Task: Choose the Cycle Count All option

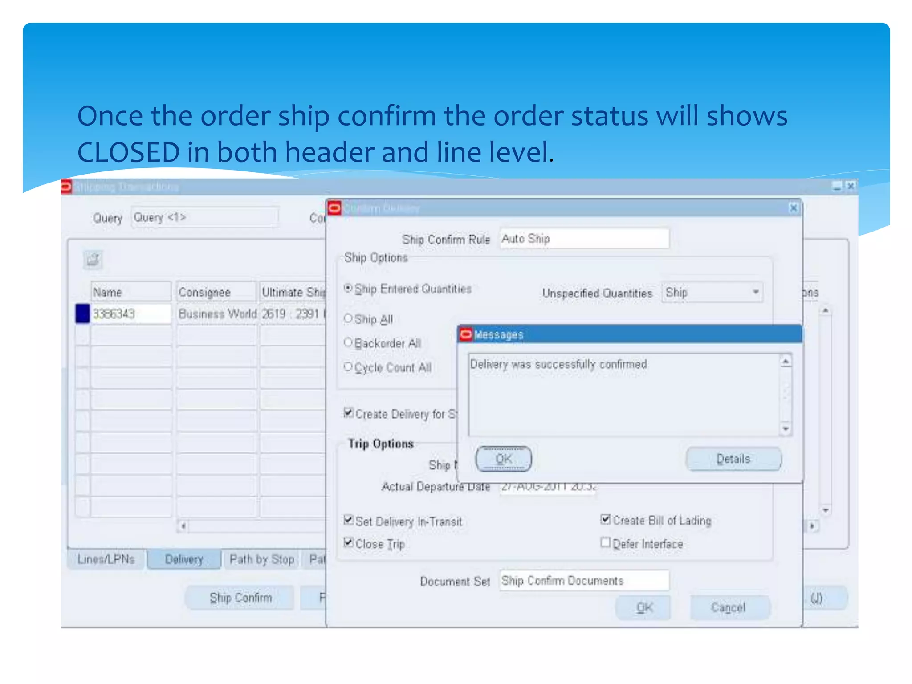Action: click(348, 367)
